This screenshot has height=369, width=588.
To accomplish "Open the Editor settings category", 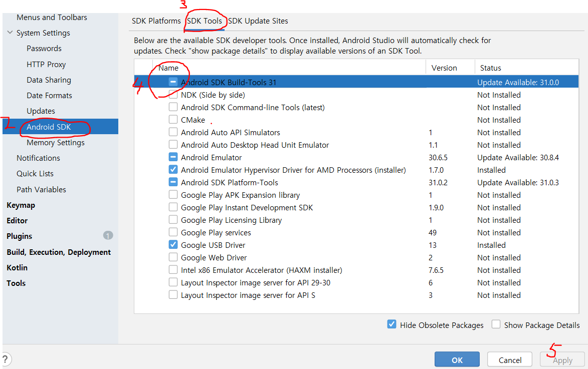I will (x=17, y=221).
